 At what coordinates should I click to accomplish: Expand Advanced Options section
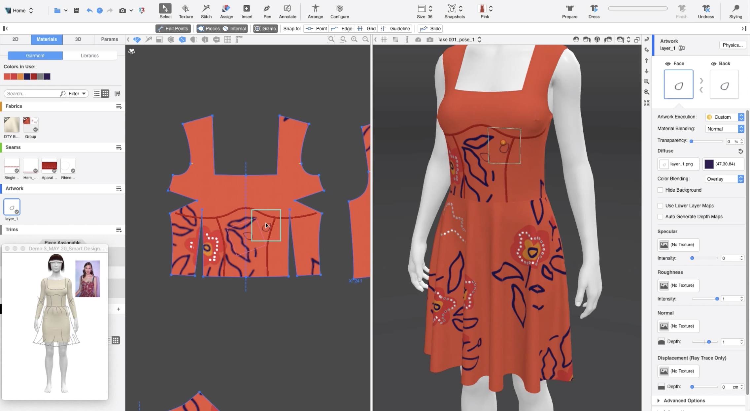tap(684, 400)
